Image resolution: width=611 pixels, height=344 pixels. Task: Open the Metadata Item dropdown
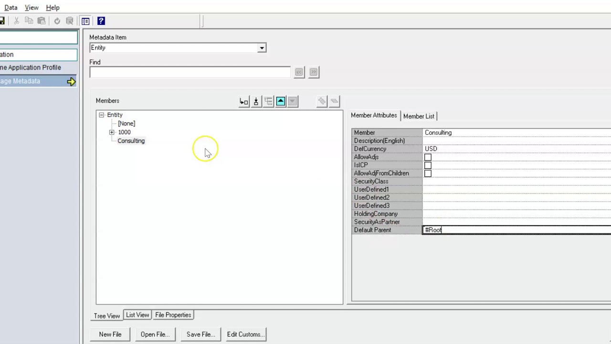coord(262,48)
